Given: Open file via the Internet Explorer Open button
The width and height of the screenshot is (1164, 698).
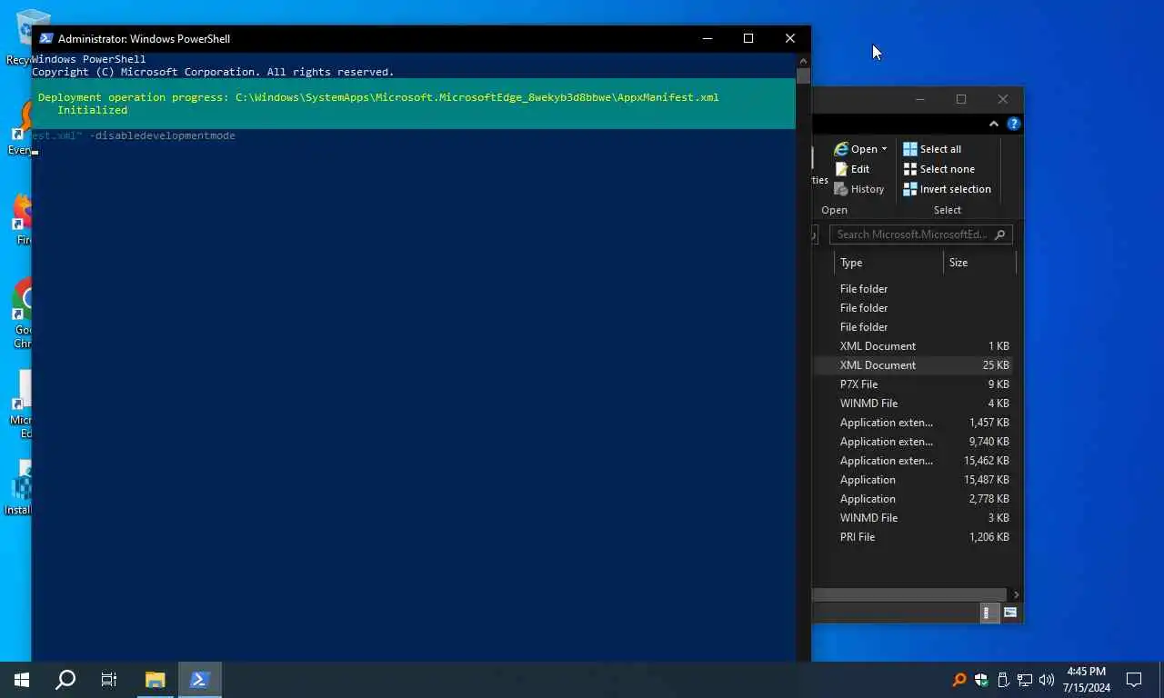Looking at the screenshot, I should pyautogui.click(x=856, y=149).
